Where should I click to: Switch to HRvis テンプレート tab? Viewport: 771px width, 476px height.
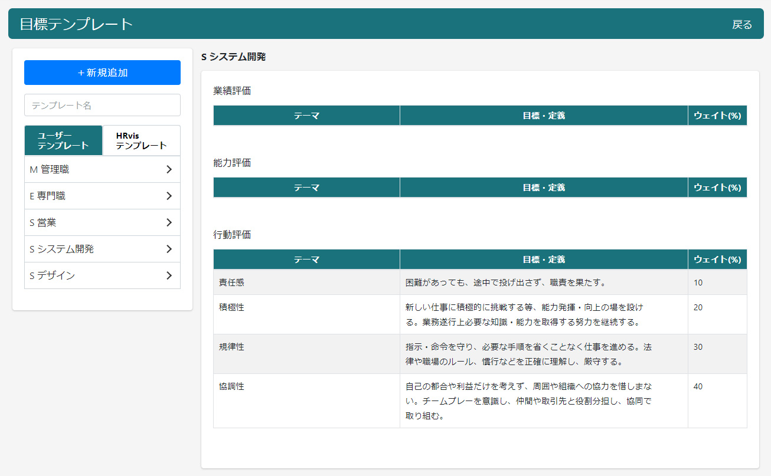coord(142,140)
